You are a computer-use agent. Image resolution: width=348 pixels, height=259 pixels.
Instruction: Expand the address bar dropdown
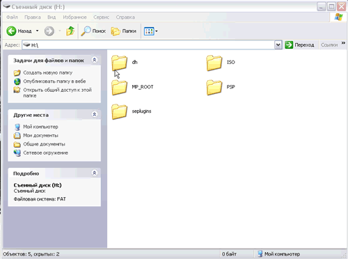(278, 45)
